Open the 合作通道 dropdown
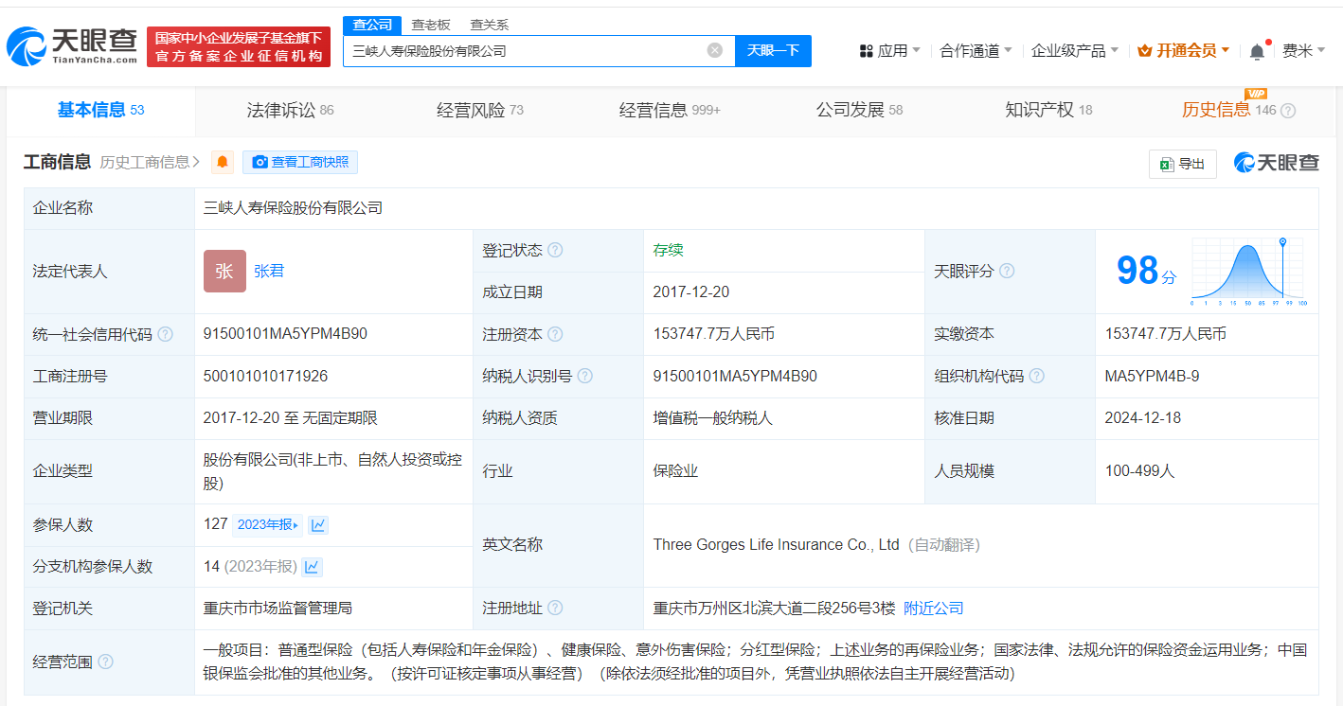1343x706 pixels. tap(976, 51)
